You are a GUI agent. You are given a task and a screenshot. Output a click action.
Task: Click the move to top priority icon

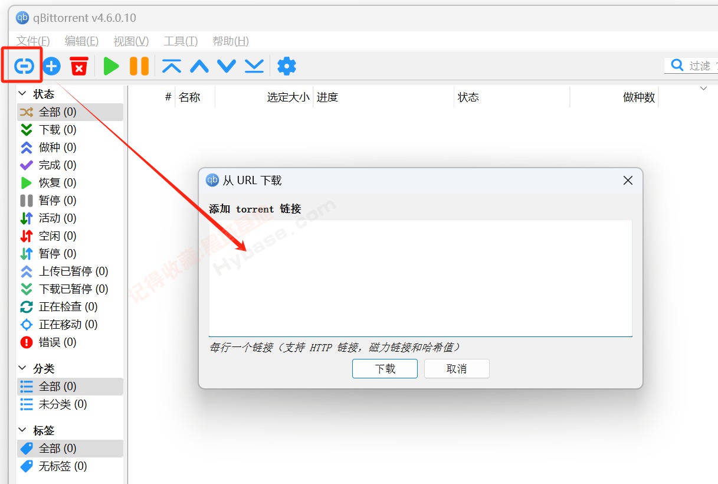(171, 66)
